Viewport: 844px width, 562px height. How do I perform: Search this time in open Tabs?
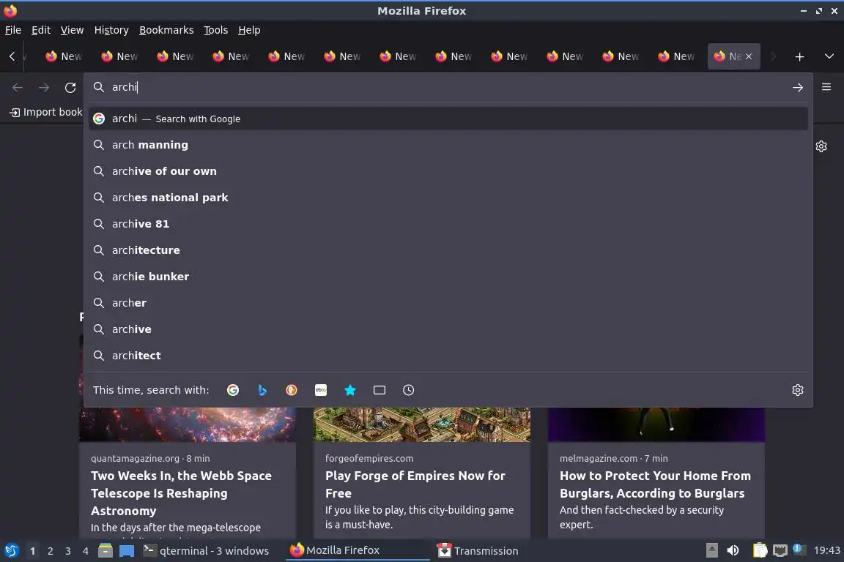click(x=380, y=390)
